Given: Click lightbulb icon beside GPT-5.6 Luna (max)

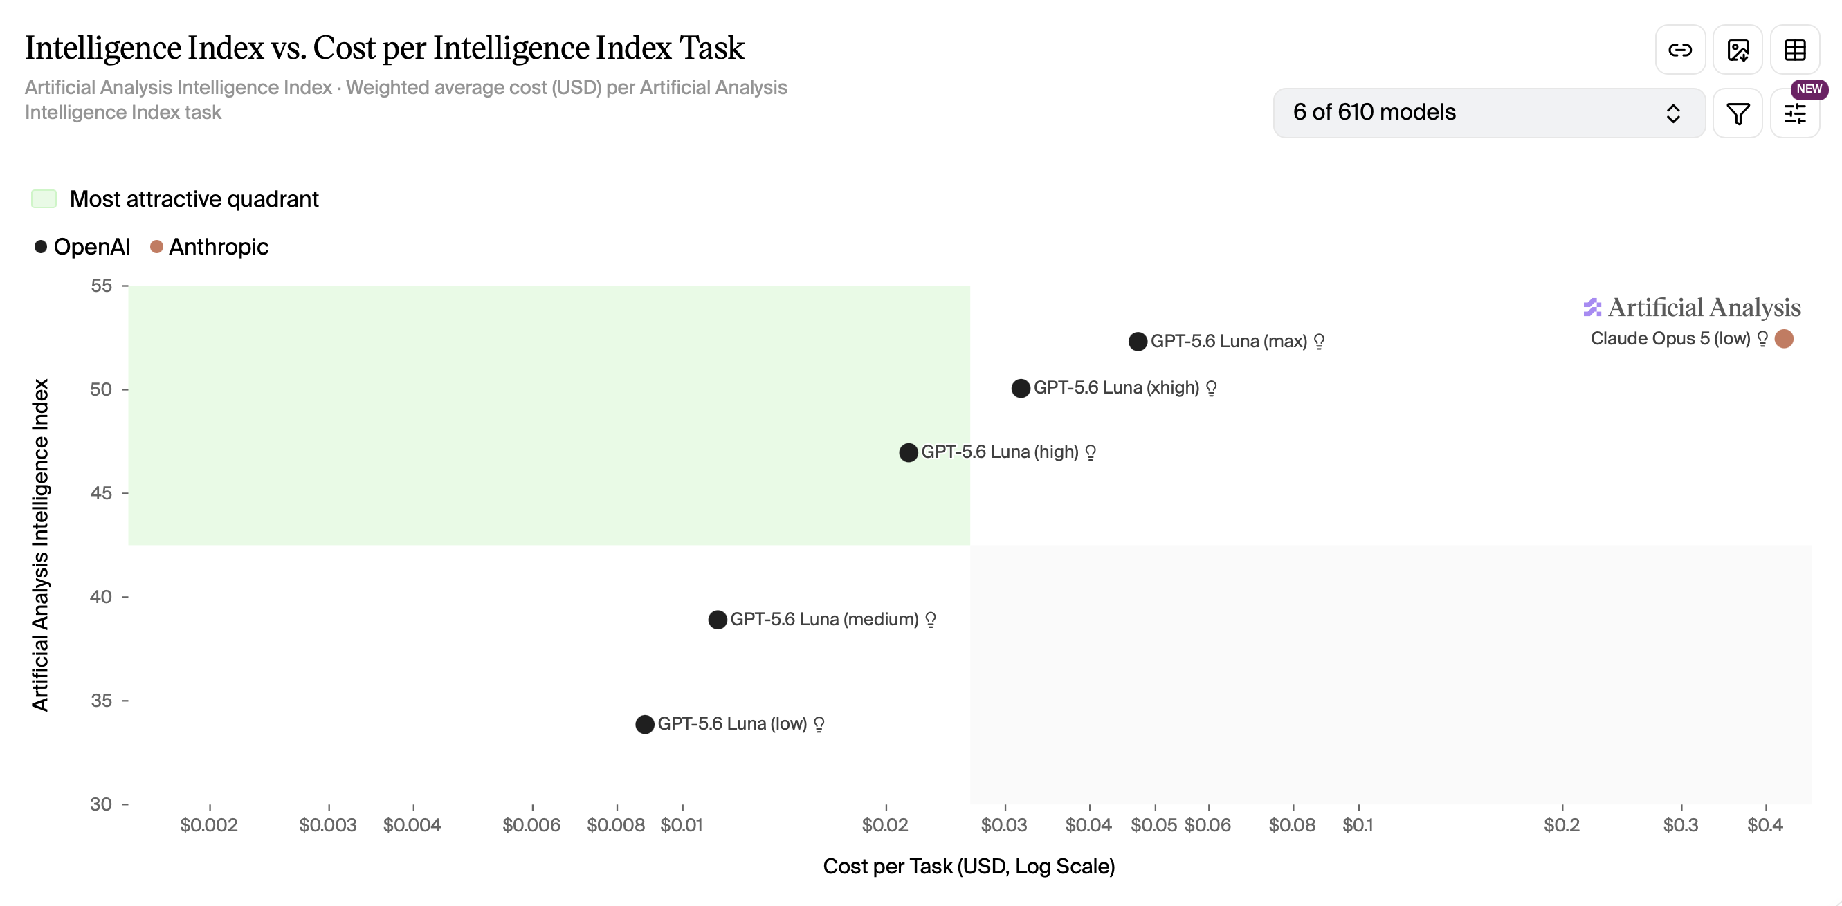Looking at the screenshot, I should click(x=1320, y=342).
